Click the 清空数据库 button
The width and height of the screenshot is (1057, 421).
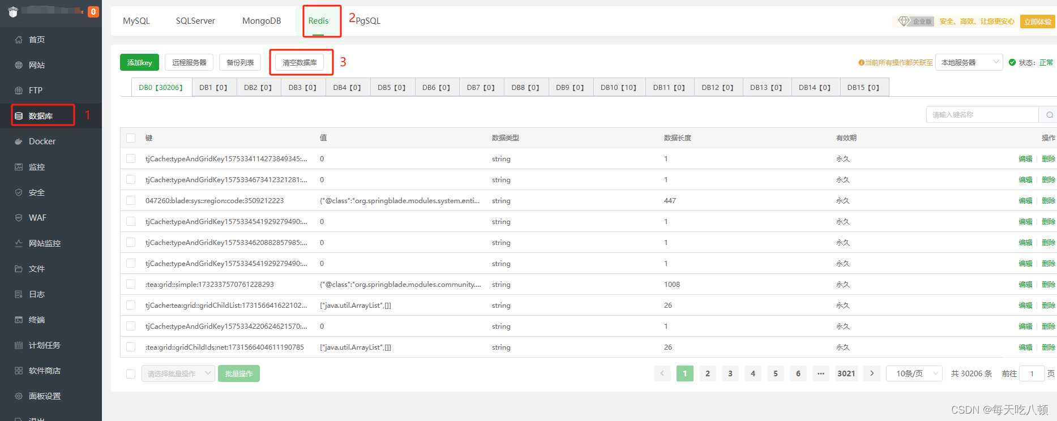299,62
